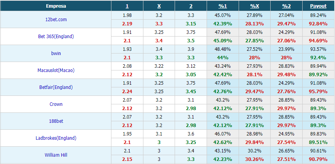Open the Bet 365(England) link
This screenshot has height=164, width=335.
coord(56,37)
